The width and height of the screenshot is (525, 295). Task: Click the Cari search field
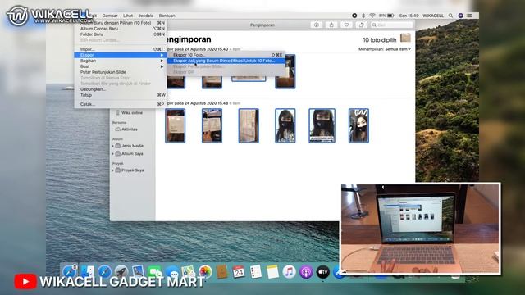coord(392,25)
